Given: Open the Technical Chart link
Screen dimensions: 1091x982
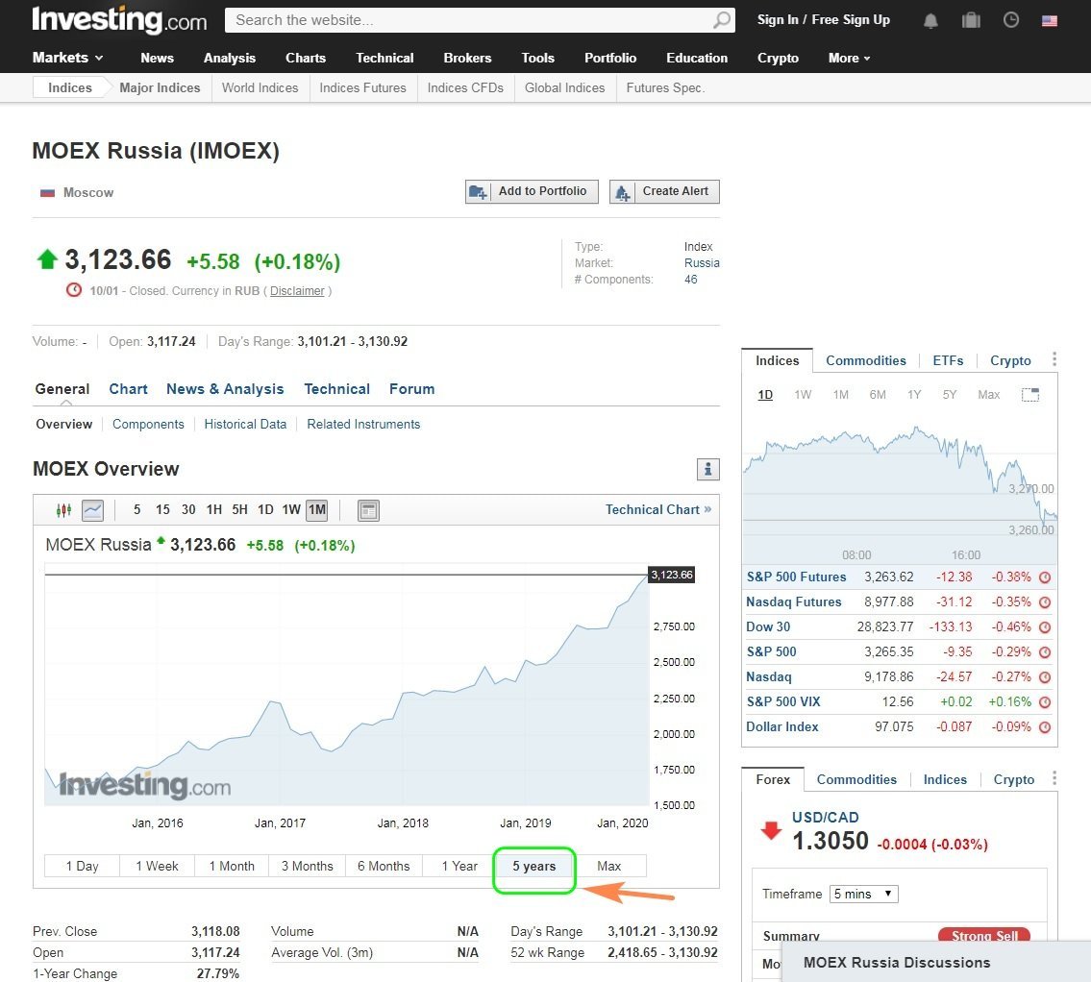Looking at the screenshot, I should 657,509.
